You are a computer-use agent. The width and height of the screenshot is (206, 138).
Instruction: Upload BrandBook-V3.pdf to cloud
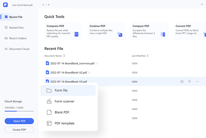click(x=190, y=82)
